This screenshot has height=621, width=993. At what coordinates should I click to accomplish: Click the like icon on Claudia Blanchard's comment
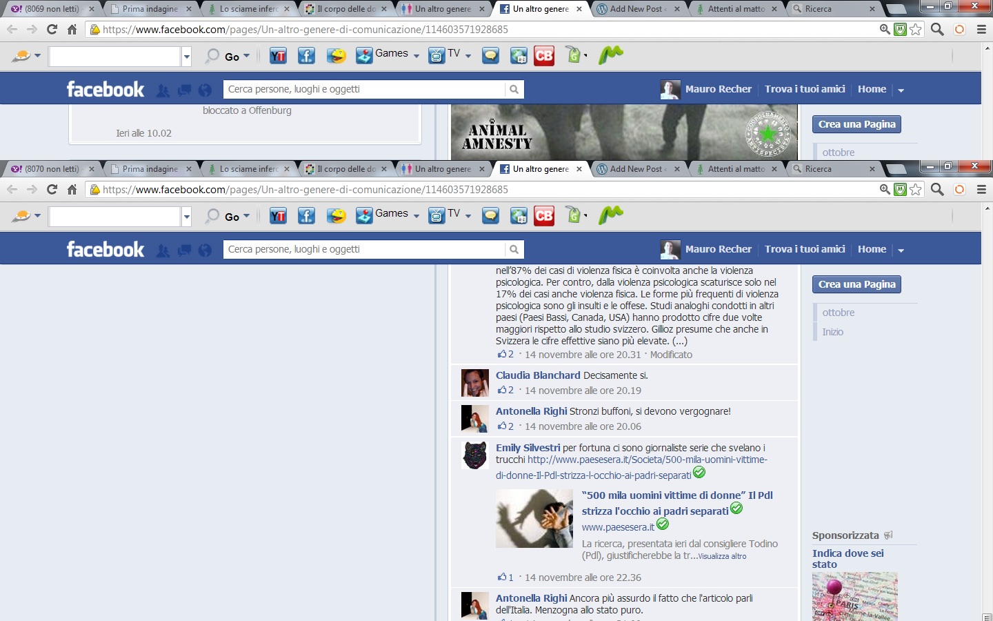tap(502, 391)
